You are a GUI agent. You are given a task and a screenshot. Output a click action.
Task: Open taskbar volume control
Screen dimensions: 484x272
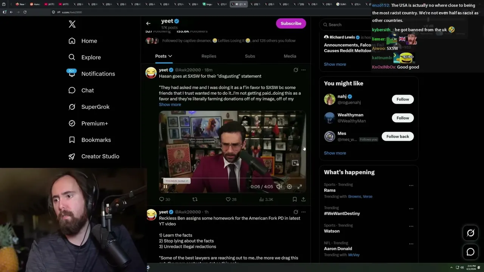pos(462,267)
